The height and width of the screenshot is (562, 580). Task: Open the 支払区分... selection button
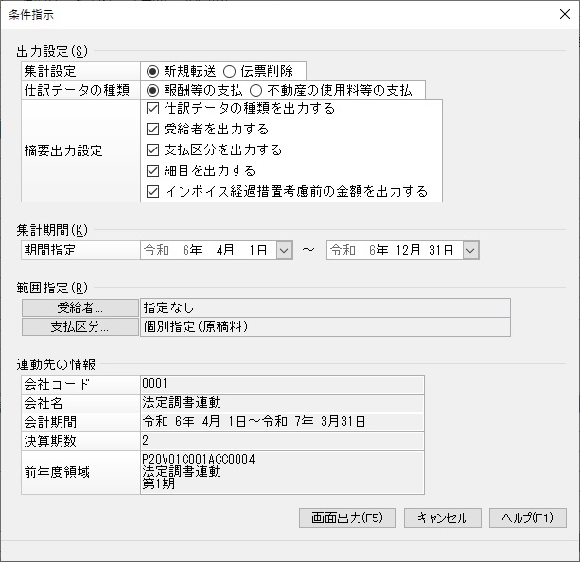pos(79,327)
